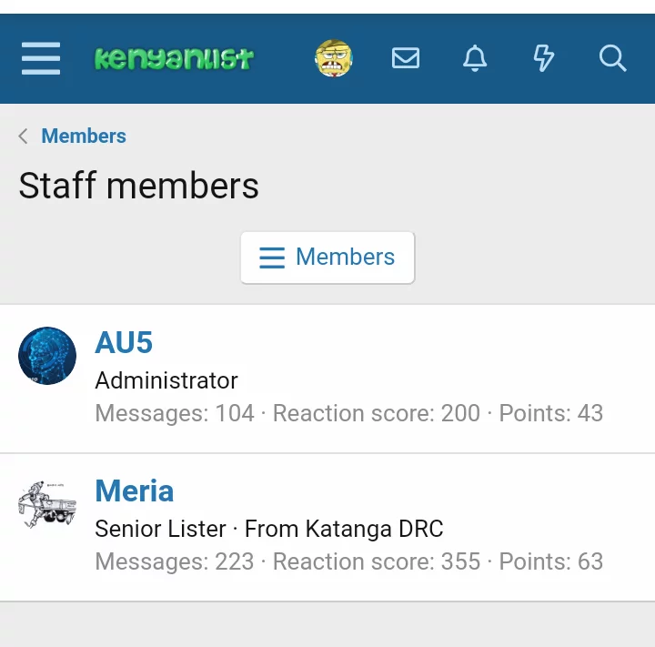Open AU5's profile picture
Viewport: 655px width, 647px height.
pos(47,356)
